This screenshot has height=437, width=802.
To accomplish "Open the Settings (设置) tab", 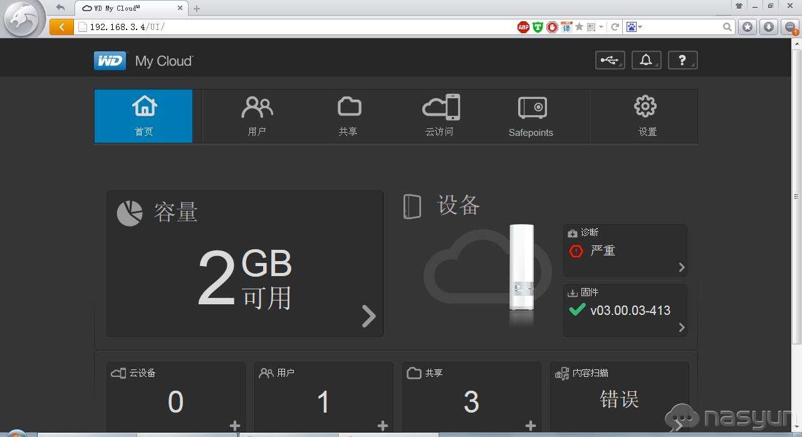I will [x=645, y=116].
